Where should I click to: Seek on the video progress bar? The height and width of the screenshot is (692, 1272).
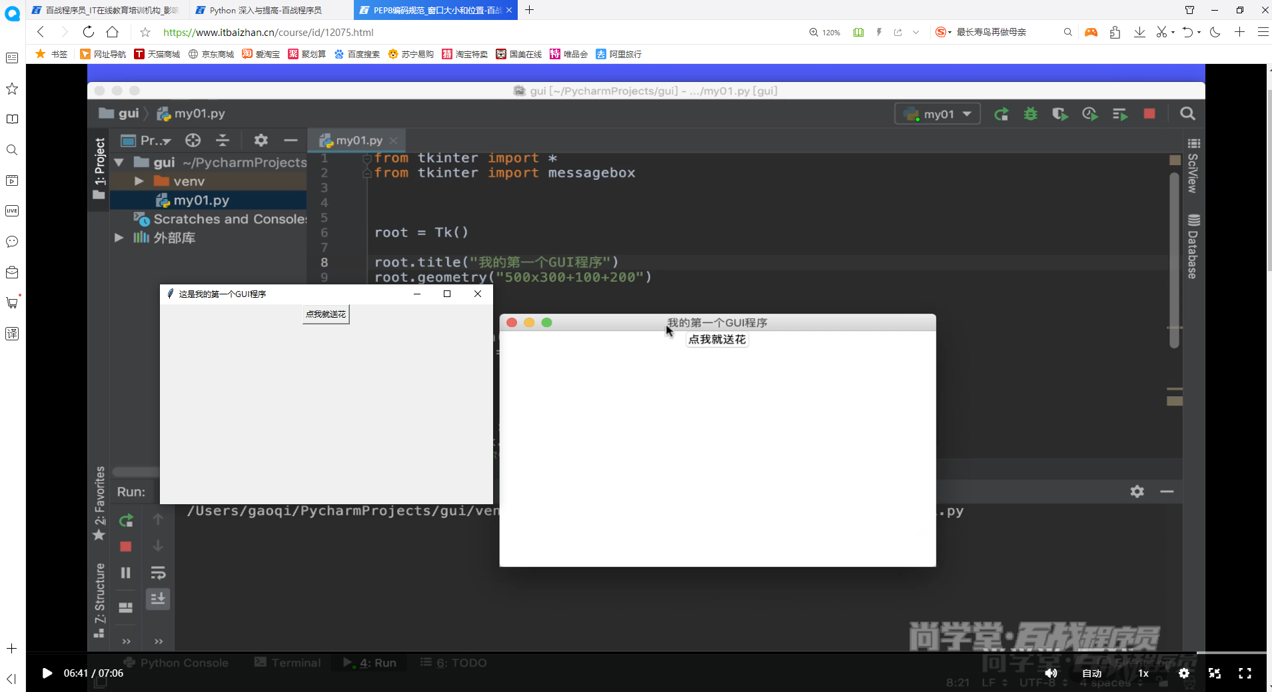point(646,653)
